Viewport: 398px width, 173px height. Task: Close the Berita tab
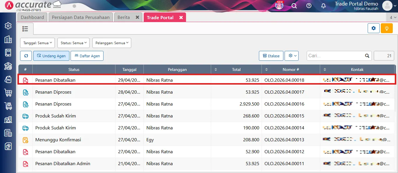pos(137,17)
